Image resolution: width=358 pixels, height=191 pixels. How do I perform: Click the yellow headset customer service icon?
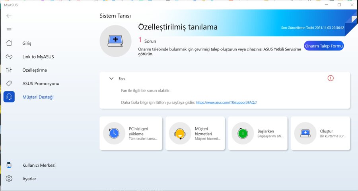coord(180,133)
